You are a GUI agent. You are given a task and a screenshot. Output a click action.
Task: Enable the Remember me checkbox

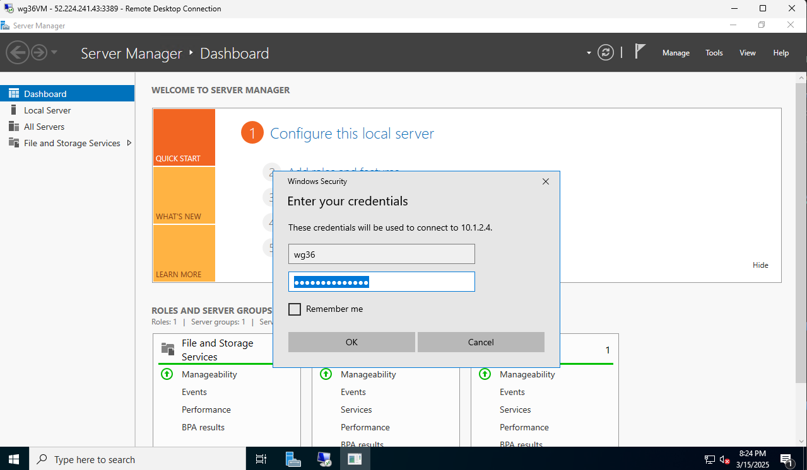tap(295, 309)
